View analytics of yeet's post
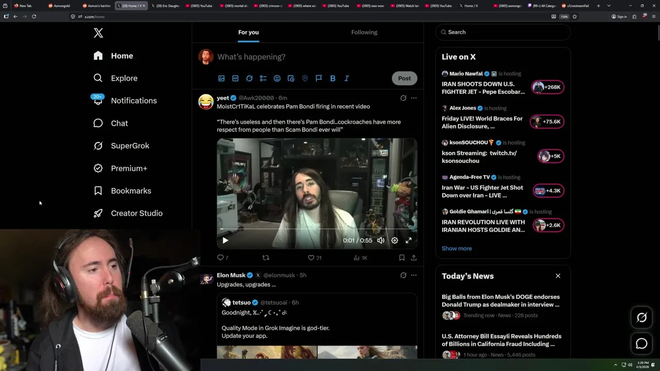Viewport: 660px width, 371px height. (x=360, y=258)
